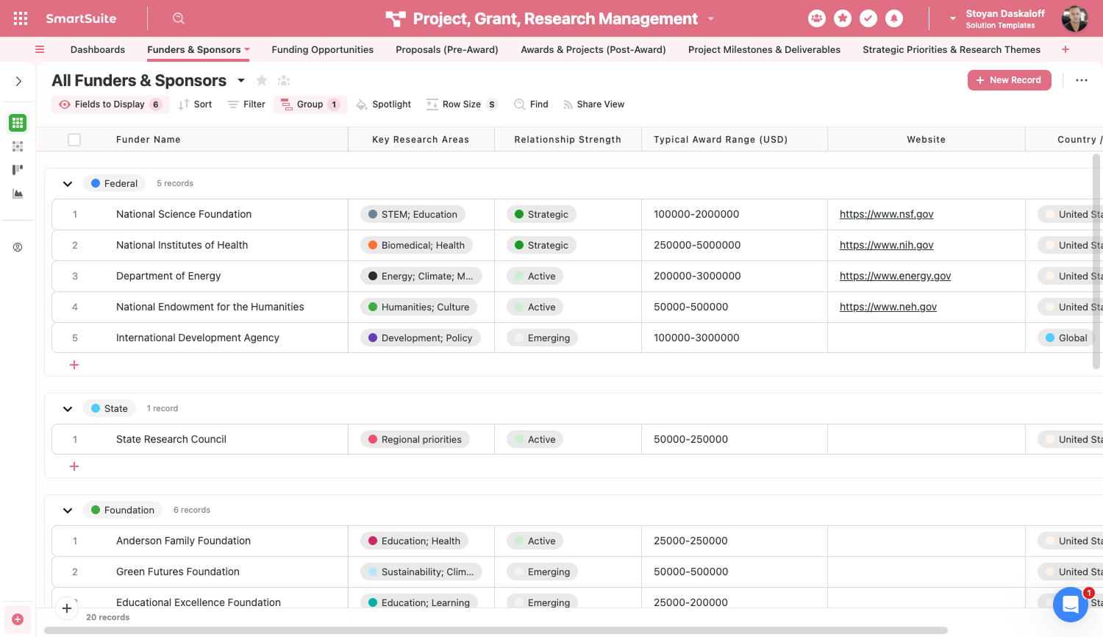1103x637 pixels.
Task: Open the All Funders & Sponsors view dropdown
Action: pyautogui.click(x=241, y=80)
